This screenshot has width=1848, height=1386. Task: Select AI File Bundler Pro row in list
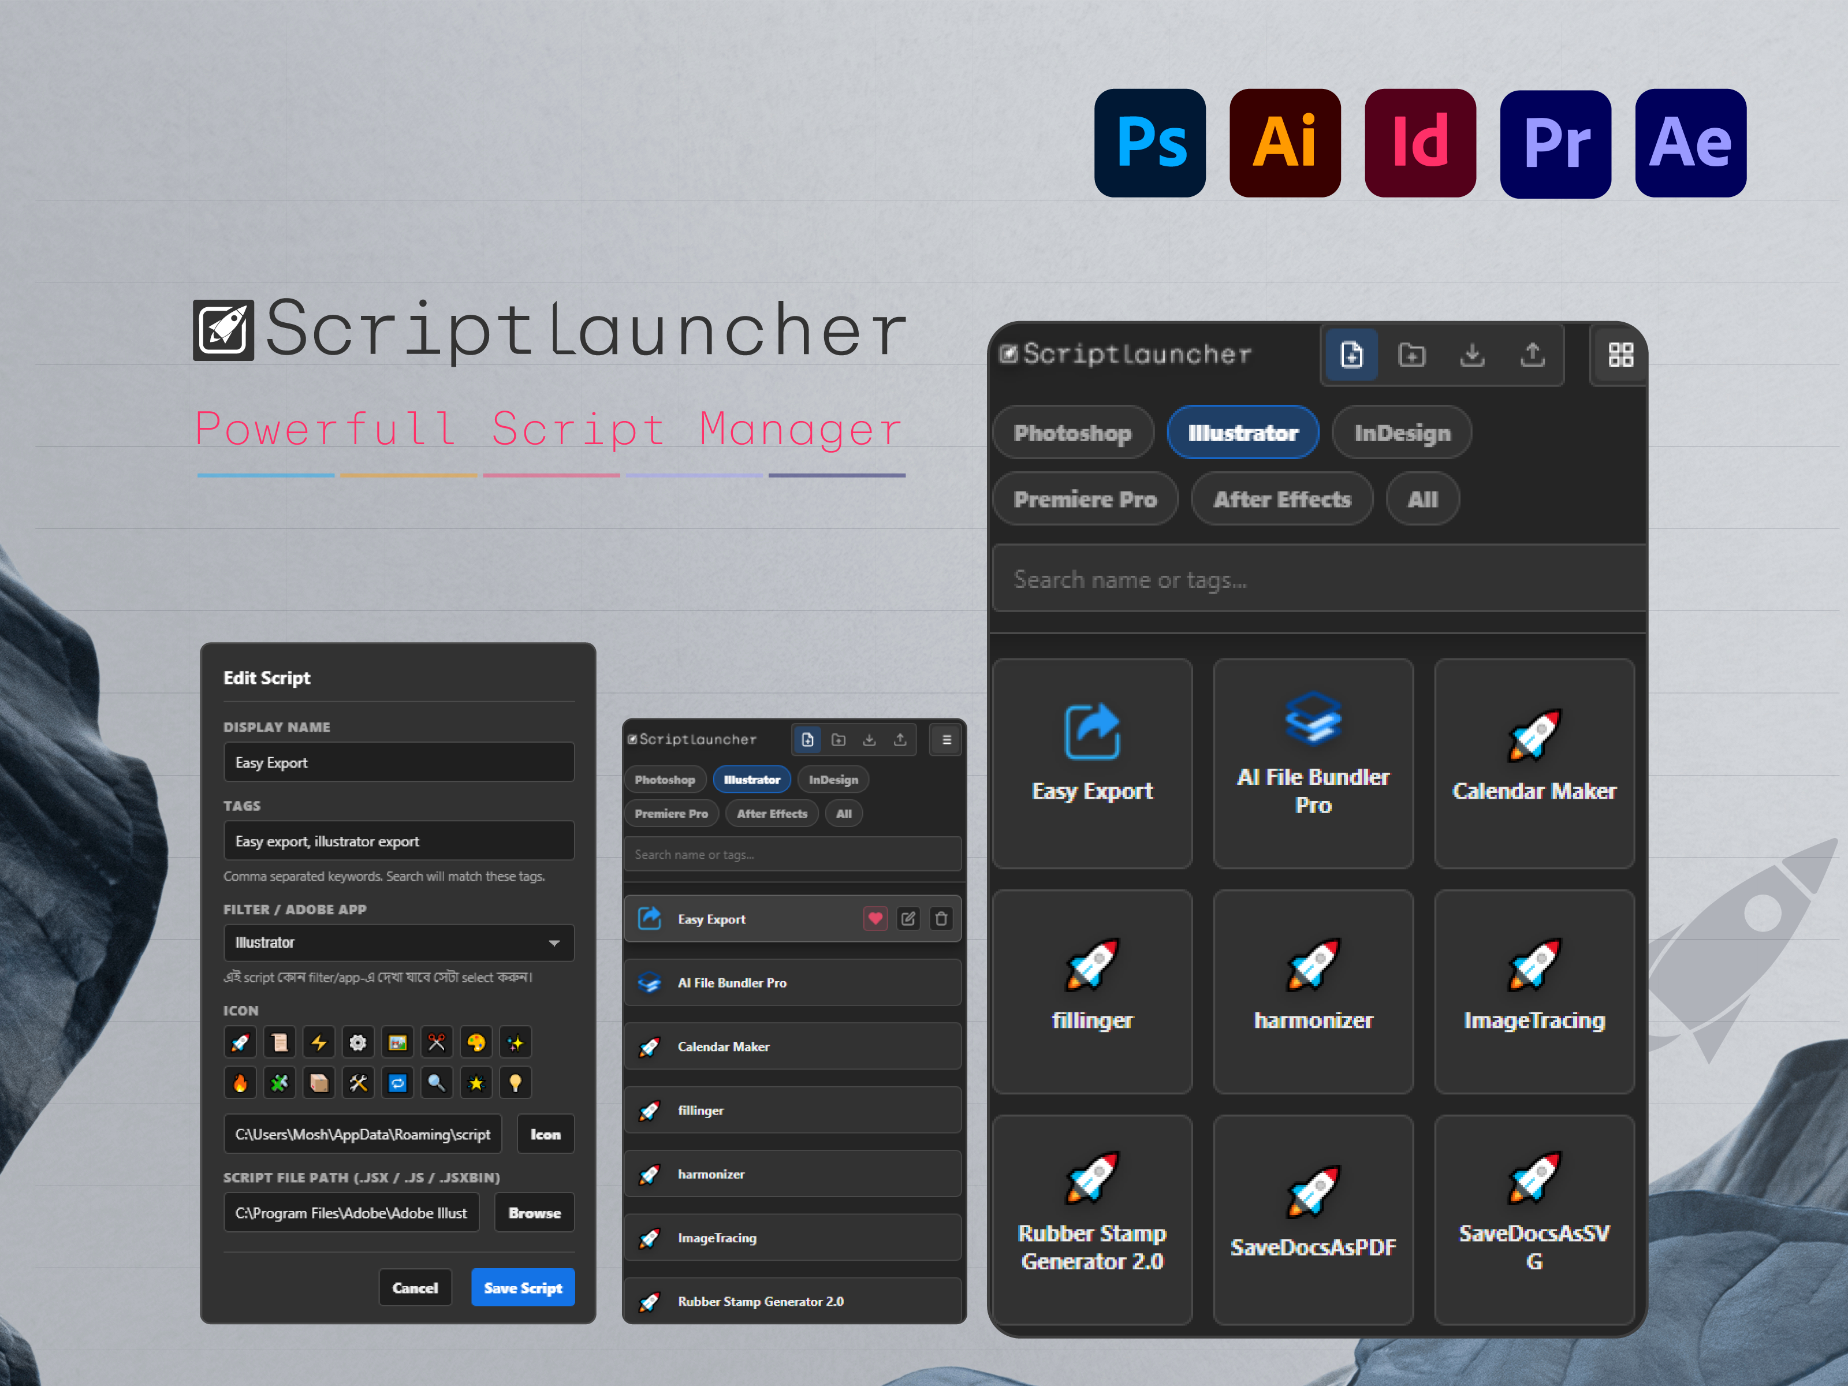pyautogui.click(x=793, y=982)
